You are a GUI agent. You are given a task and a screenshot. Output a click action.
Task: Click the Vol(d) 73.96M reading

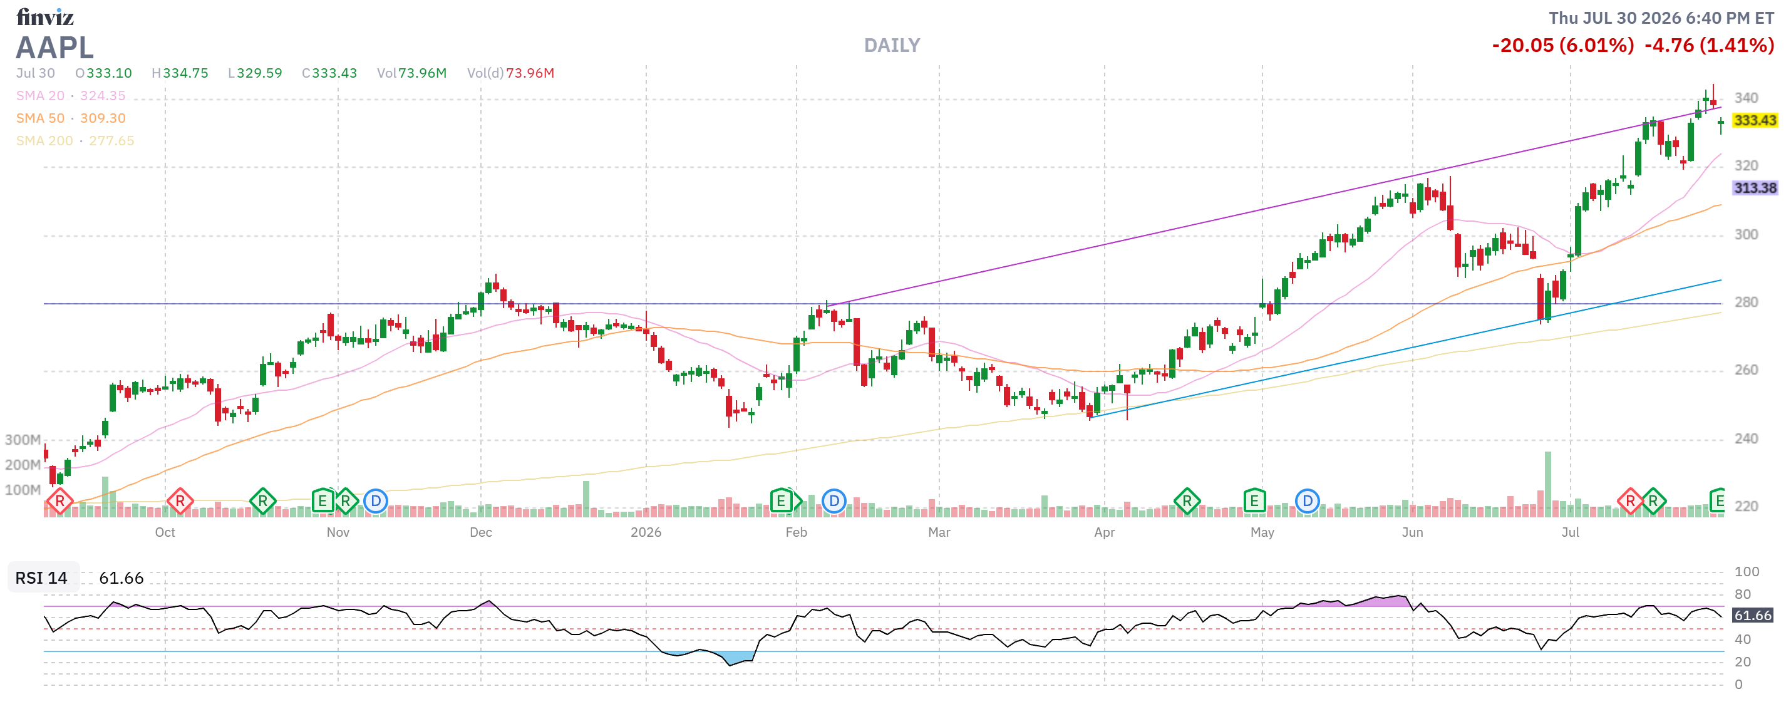[511, 73]
